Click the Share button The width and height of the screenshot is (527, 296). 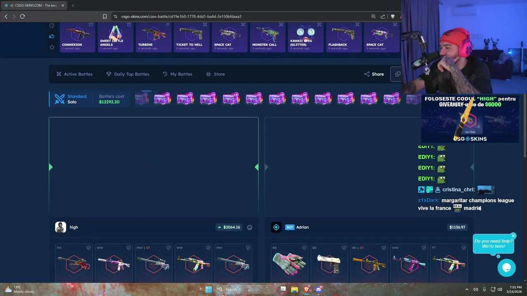(x=374, y=74)
